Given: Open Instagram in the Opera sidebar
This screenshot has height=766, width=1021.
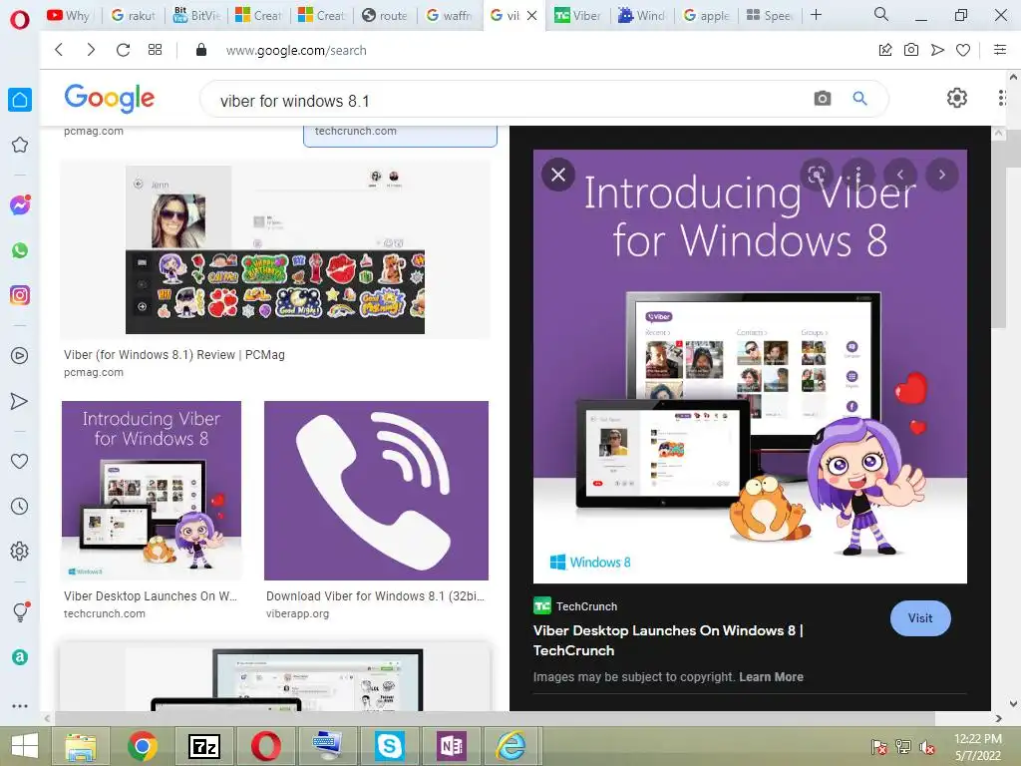Looking at the screenshot, I should point(20,295).
